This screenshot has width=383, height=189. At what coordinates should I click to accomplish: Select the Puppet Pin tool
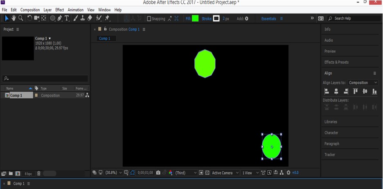(x=107, y=18)
